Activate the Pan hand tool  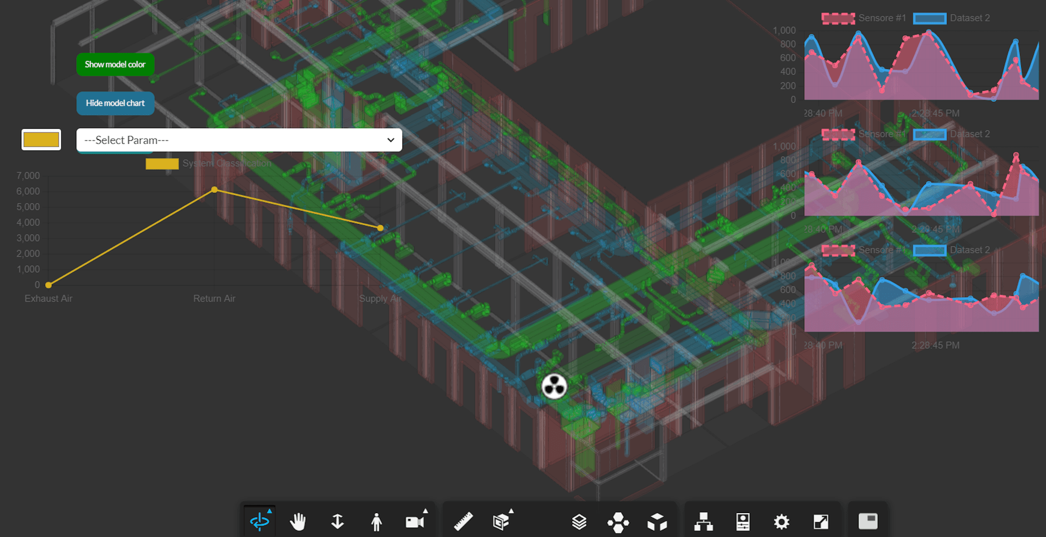coord(298,522)
